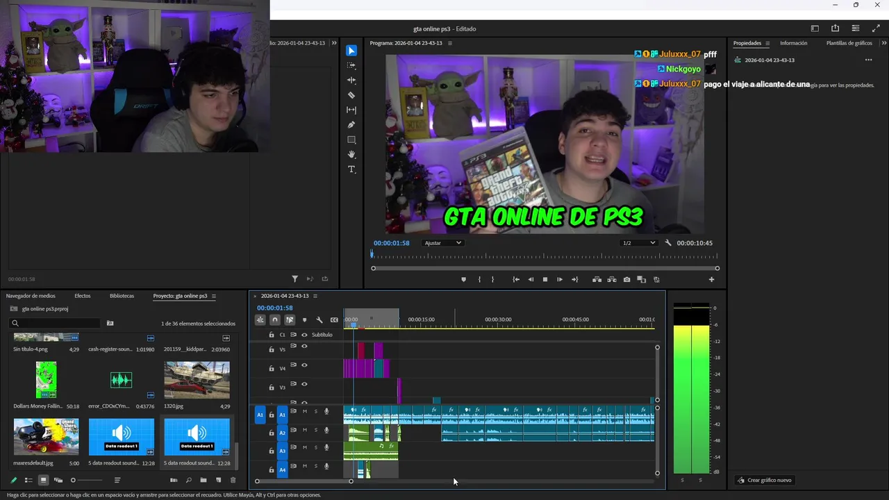Step back one frame
Screen dimensions: 889x500
coord(531,279)
